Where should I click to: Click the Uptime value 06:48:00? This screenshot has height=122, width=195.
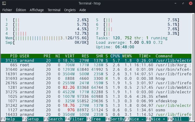(124, 47)
